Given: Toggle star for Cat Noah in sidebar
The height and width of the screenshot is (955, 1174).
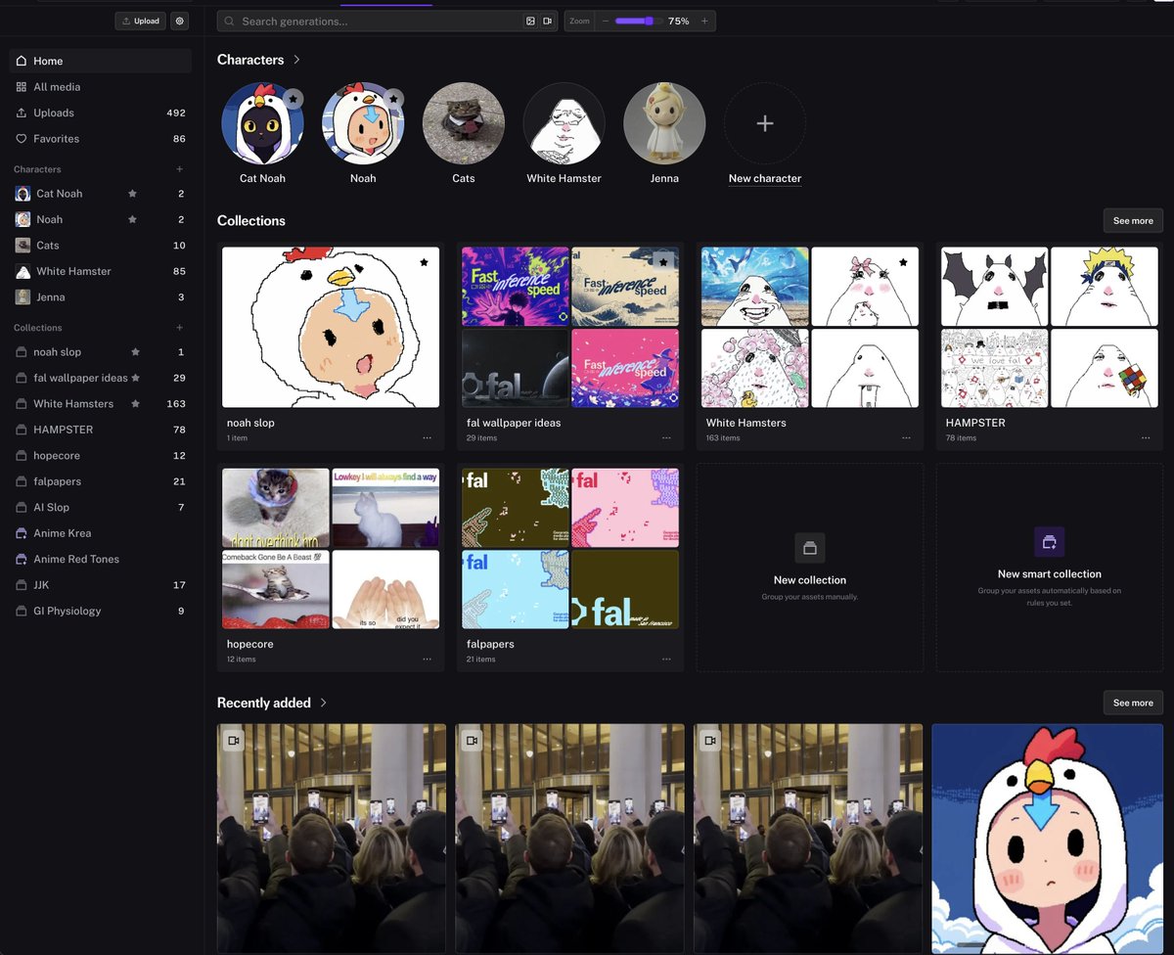Looking at the screenshot, I should [x=132, y=194].
